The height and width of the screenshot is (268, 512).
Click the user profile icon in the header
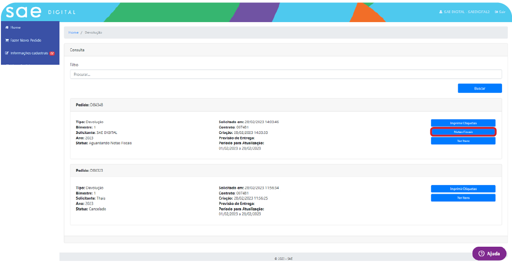(x=440, y=12)
